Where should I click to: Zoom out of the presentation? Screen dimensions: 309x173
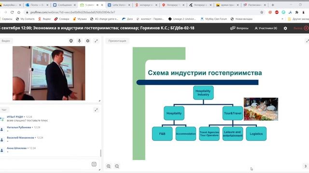[x=117, y=166]
